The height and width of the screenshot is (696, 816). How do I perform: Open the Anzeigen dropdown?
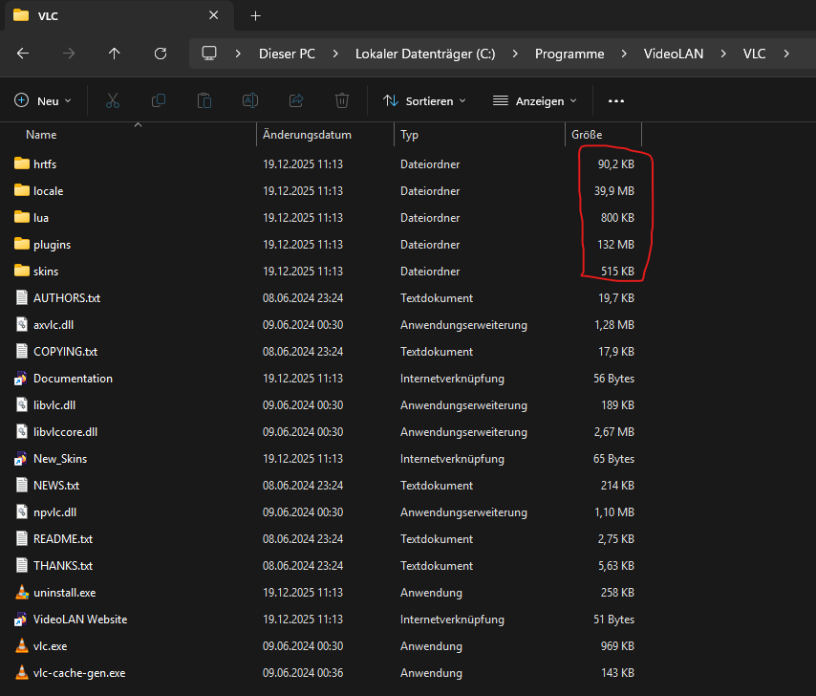(535, 101)
